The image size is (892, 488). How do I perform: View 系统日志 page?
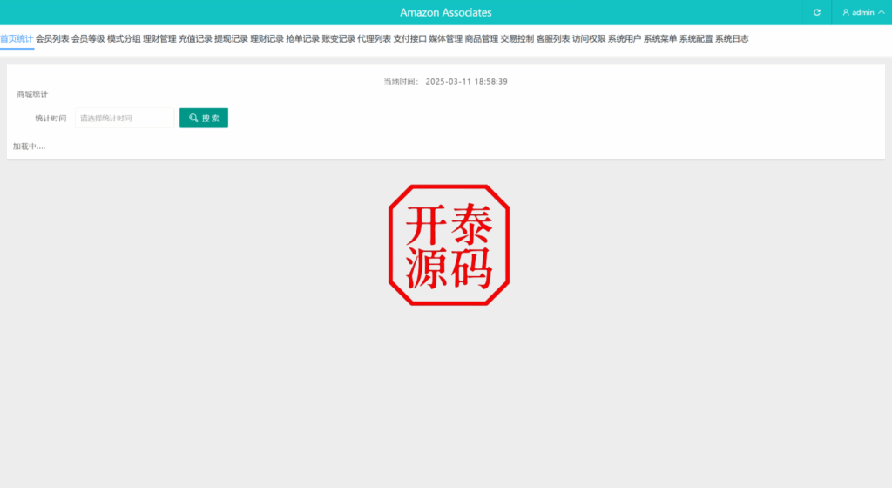coord(732,38)
